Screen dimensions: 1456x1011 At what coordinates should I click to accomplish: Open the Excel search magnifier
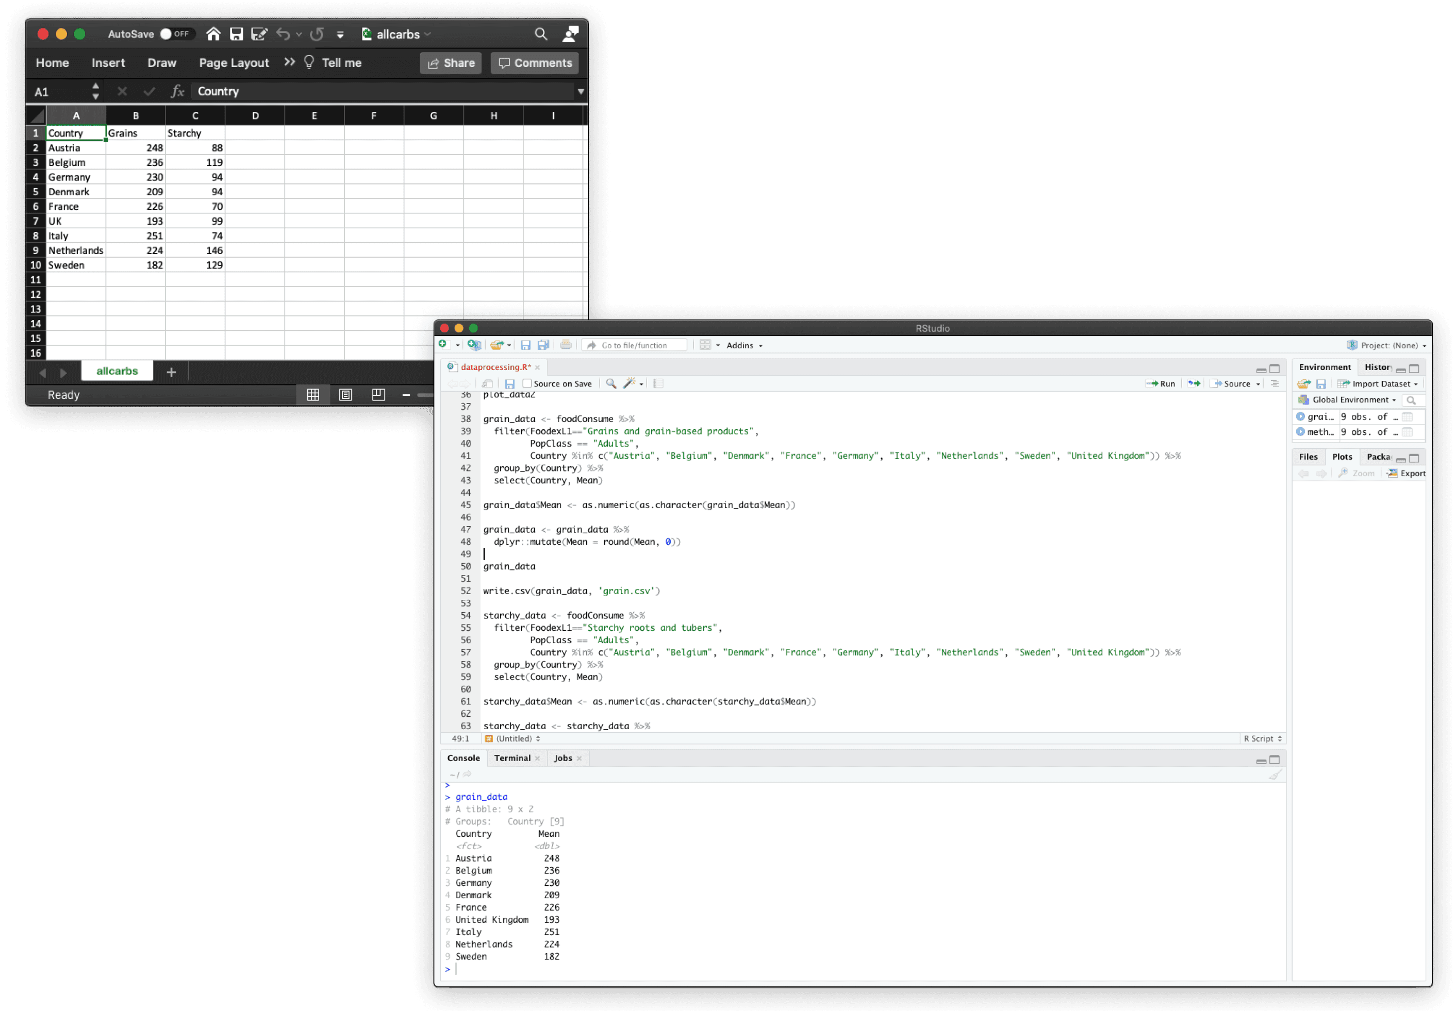[x=540, y=34]
